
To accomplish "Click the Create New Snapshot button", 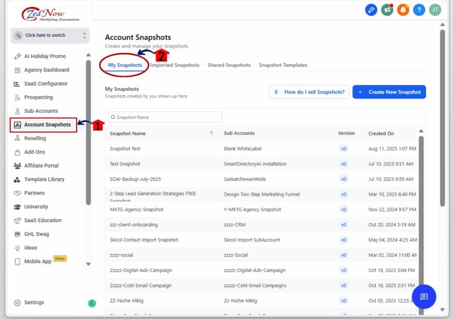I will (389, 92).
